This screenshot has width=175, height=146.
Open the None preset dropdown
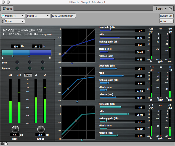point(15,21)
